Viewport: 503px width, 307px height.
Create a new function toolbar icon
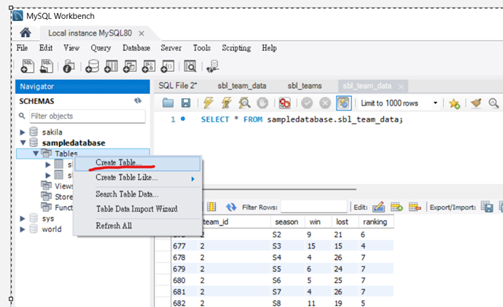(x=167, y=66)
